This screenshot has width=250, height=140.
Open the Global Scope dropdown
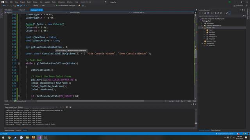(100, 12)
